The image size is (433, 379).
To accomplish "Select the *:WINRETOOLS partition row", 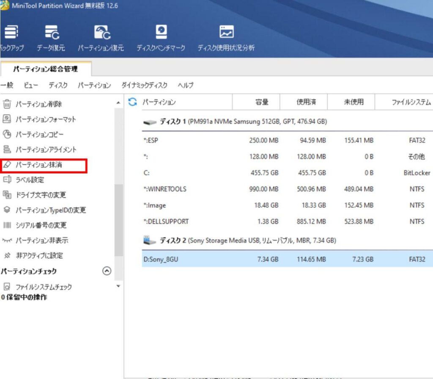I will pos(288,189).
